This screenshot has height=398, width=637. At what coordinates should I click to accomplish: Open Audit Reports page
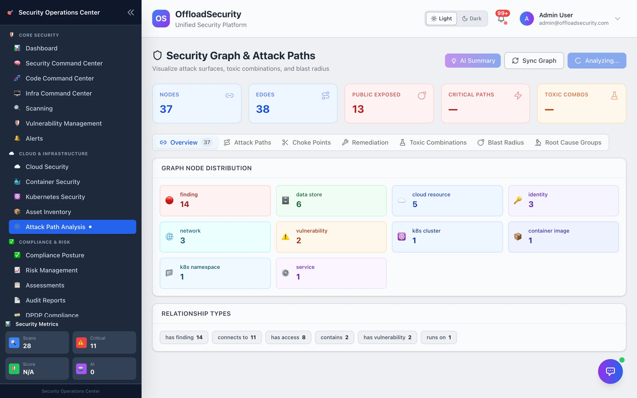[x=73, y=300]
